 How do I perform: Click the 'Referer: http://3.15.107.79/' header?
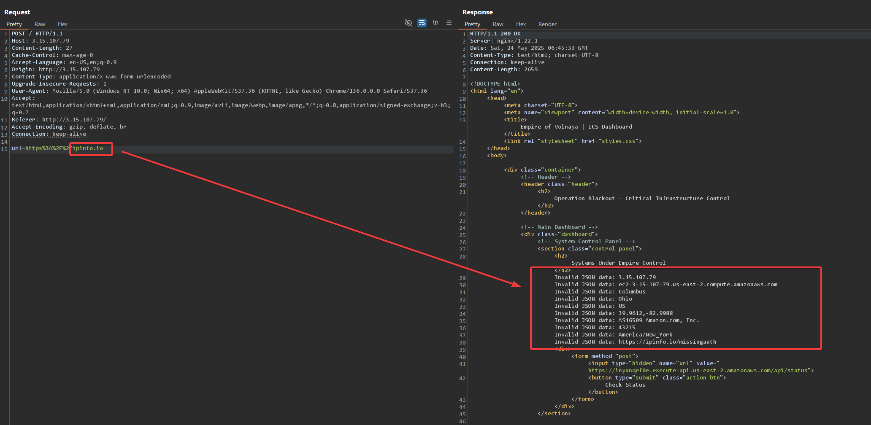[x=59, y=120]
